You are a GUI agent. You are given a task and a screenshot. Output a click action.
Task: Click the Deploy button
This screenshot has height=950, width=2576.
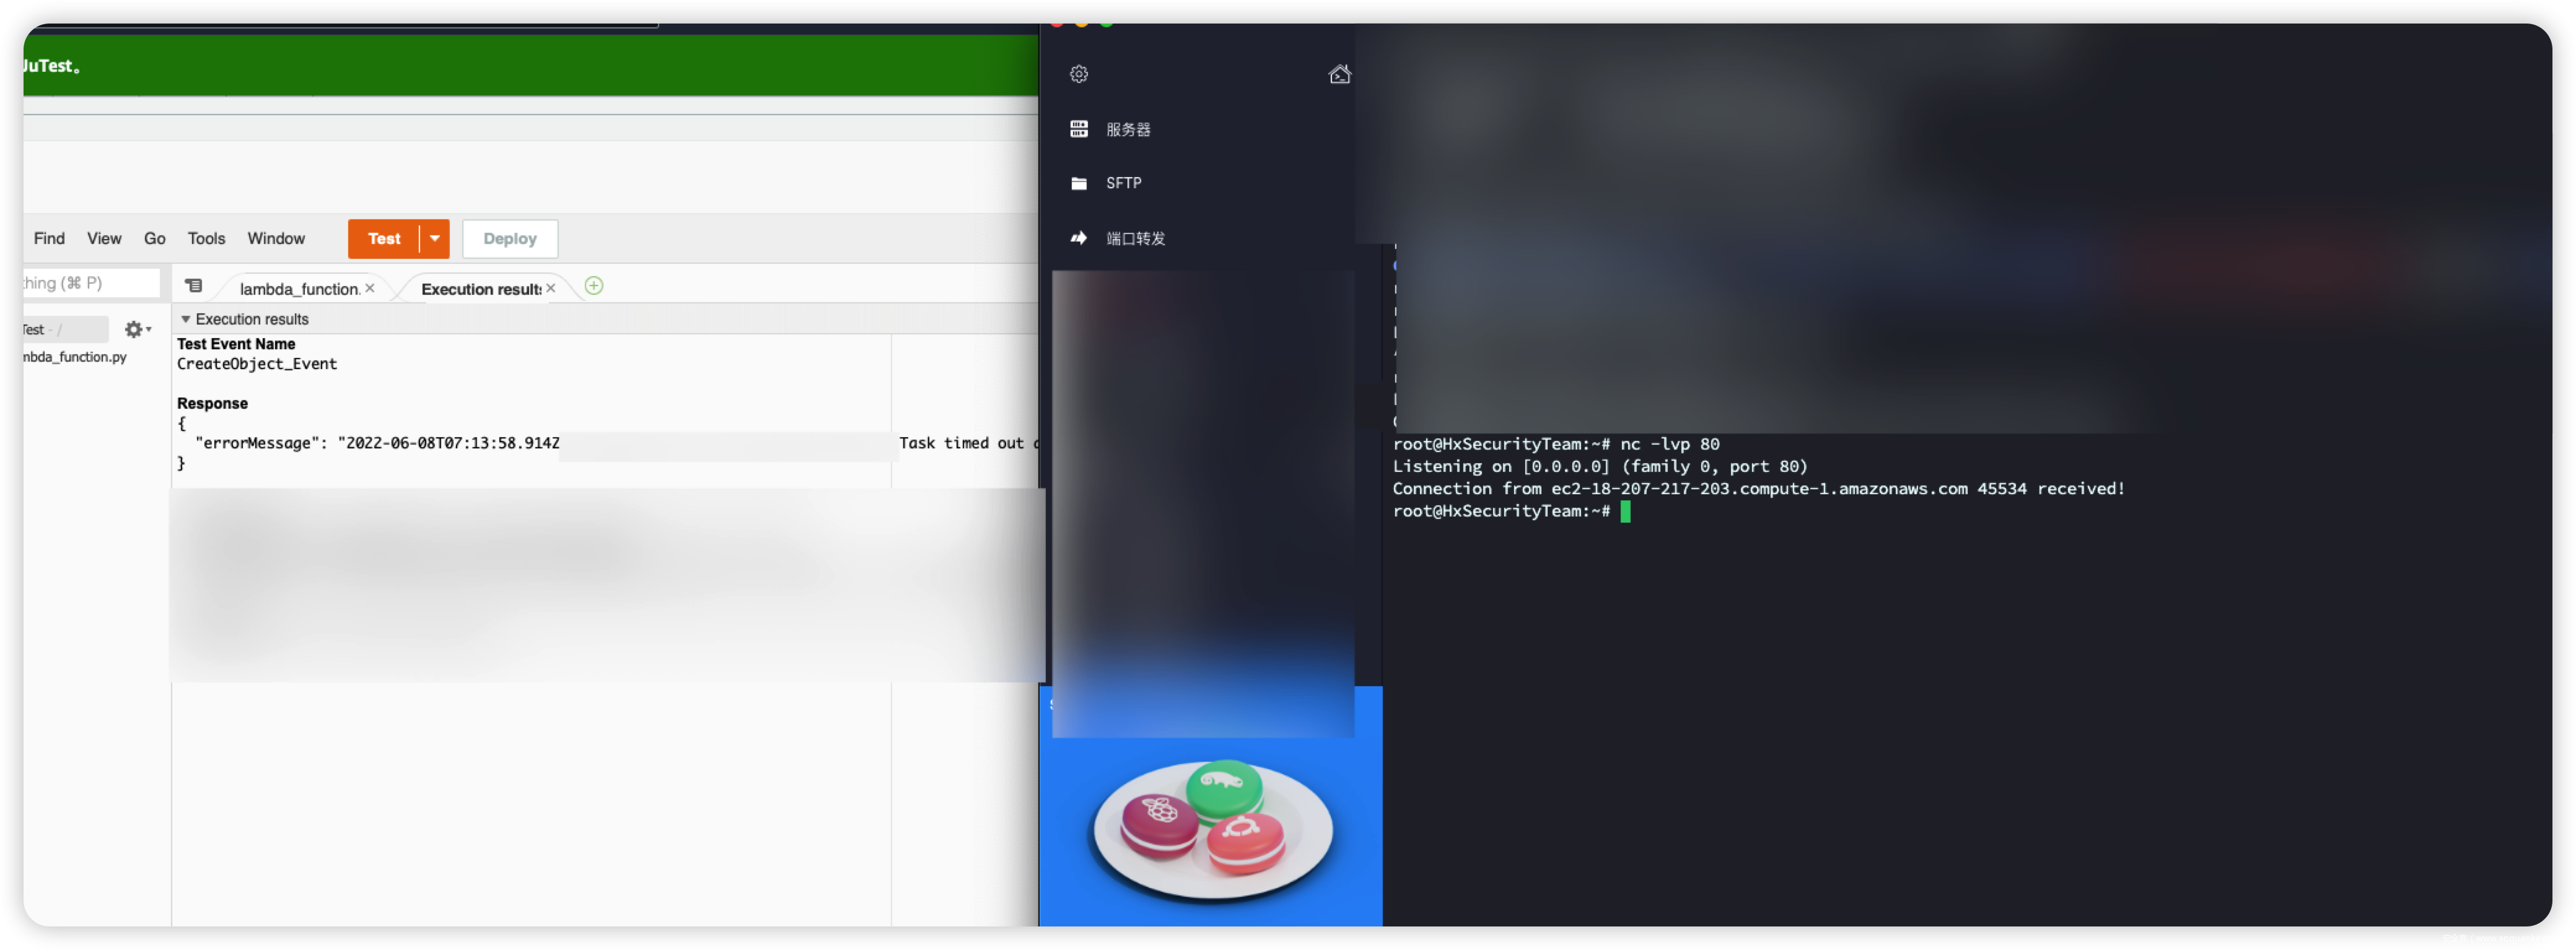pos(510,239)
